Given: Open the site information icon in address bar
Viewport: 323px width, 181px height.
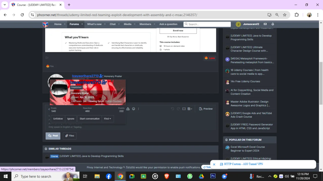Looking at the screenshot, I should 32,15.
